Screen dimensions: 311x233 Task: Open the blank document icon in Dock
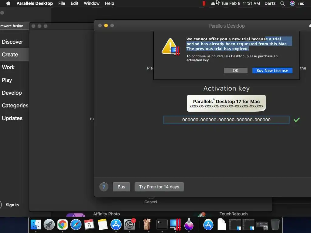221,225
